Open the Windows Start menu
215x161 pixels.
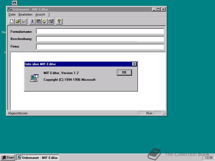pos(8,158)
